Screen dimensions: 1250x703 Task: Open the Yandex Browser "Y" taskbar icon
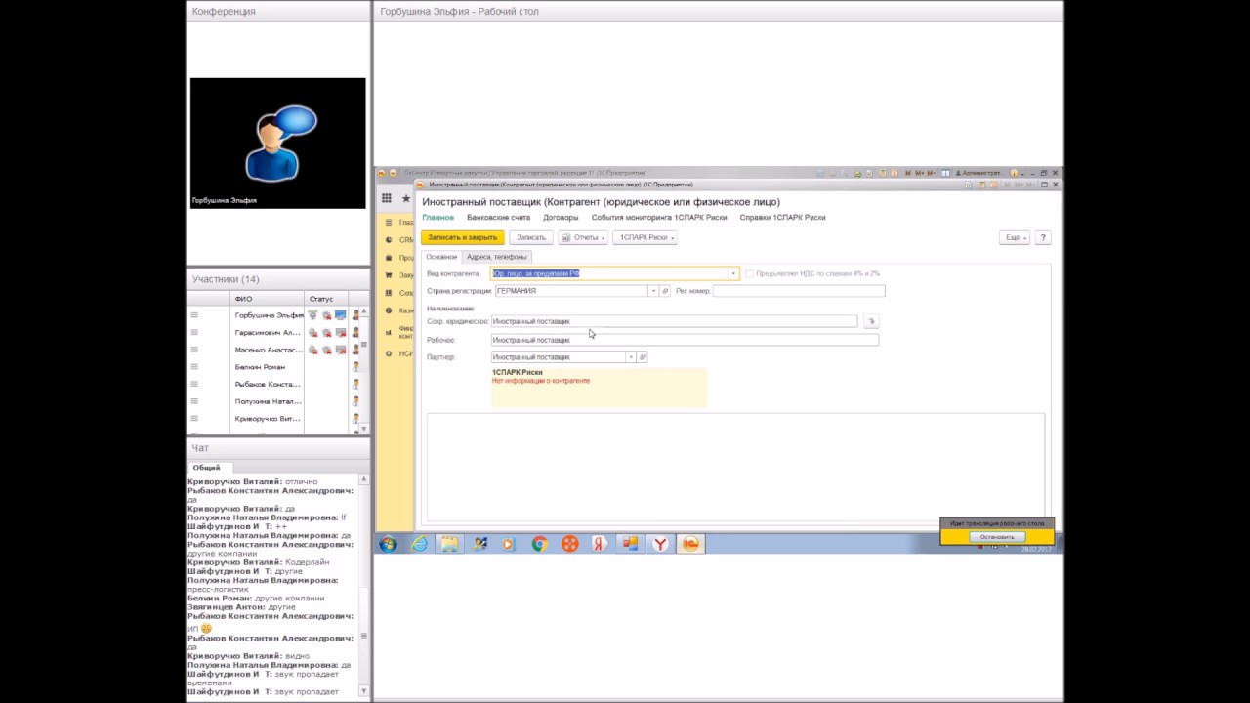660,544
